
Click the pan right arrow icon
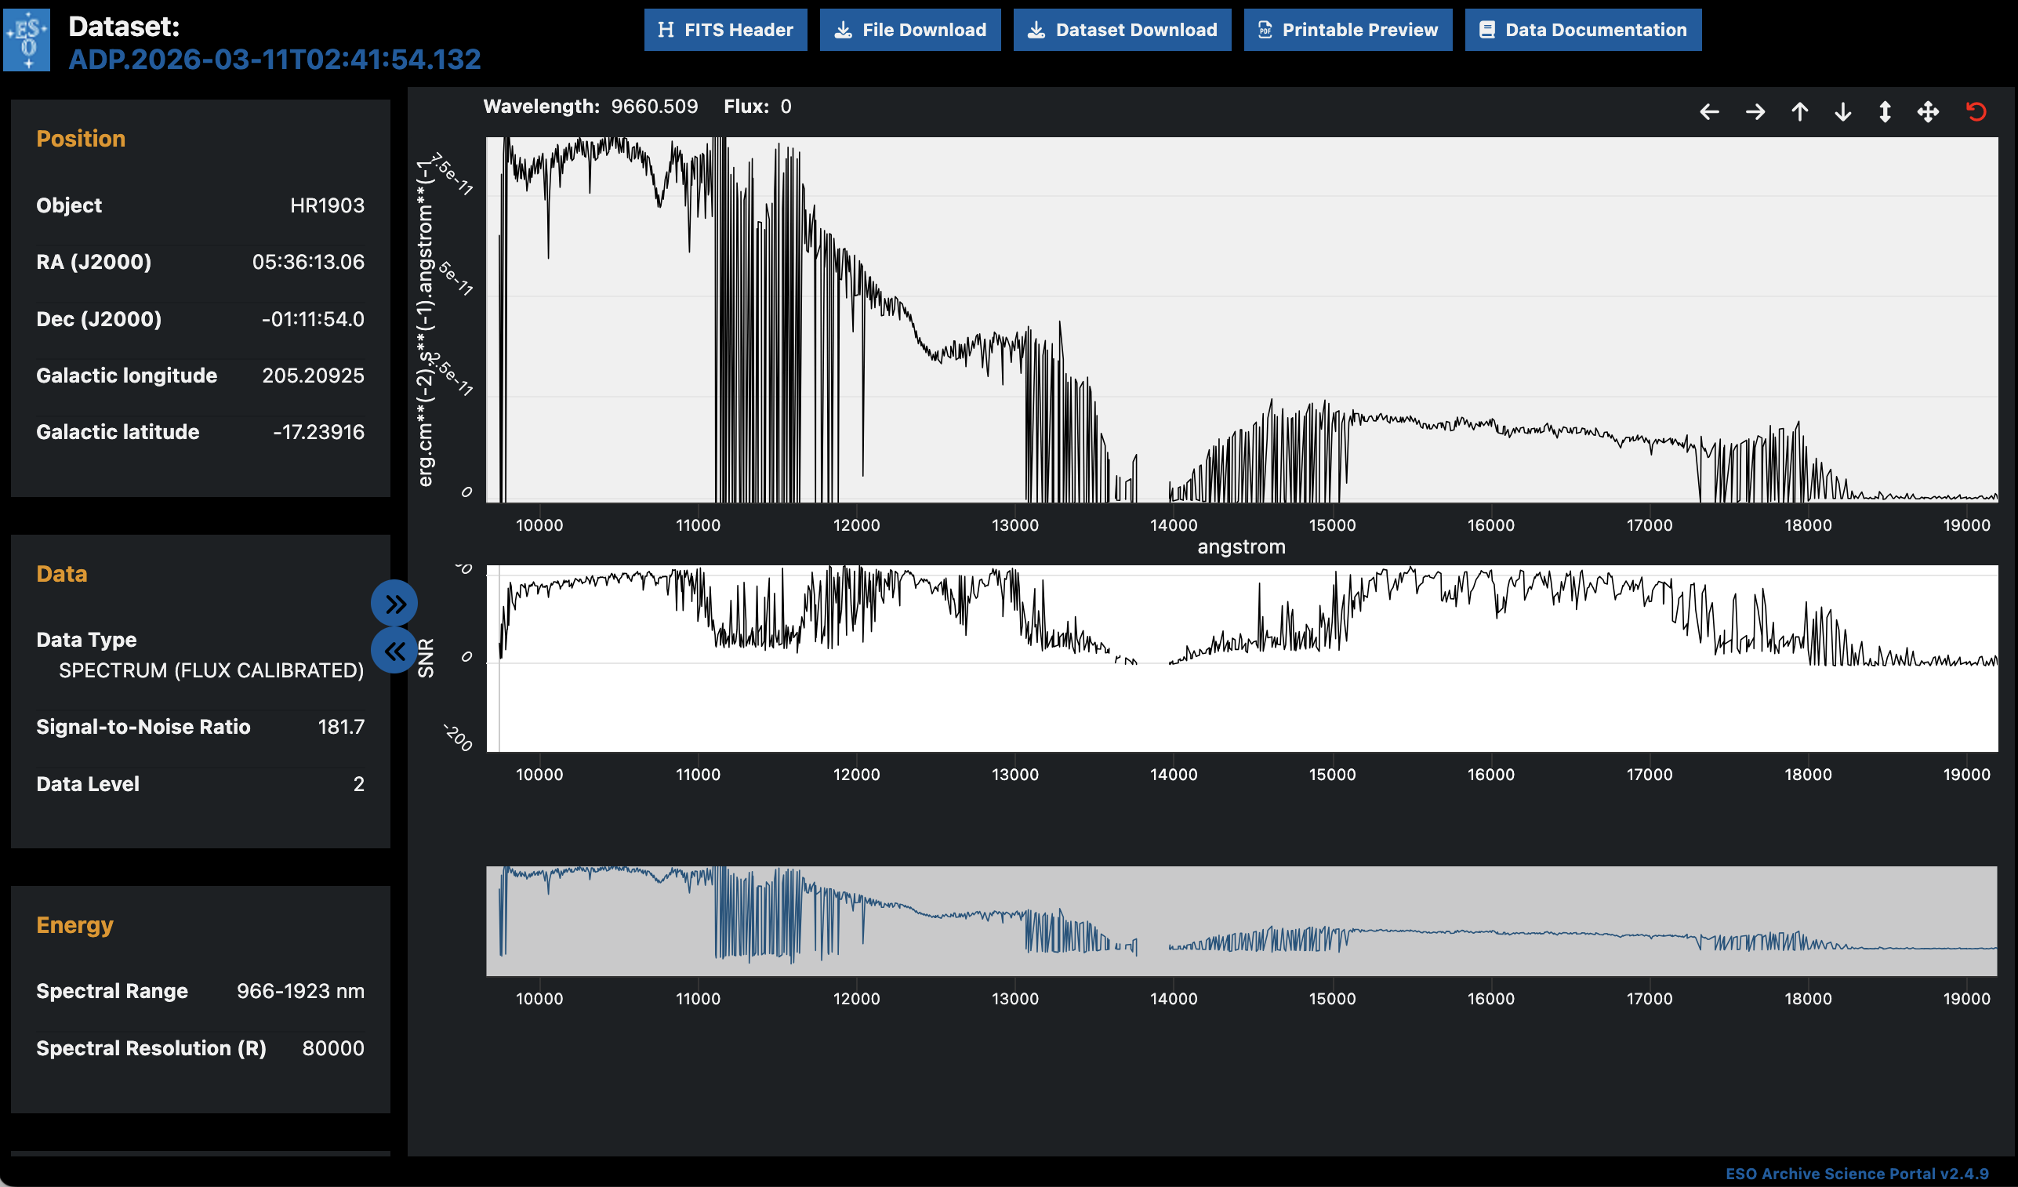click(x=1755, y=112)
